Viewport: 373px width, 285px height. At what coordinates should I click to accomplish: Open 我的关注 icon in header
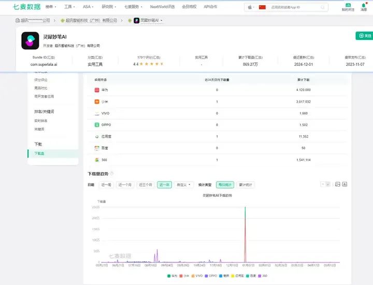pyautogui.click(x=349, y=7)
